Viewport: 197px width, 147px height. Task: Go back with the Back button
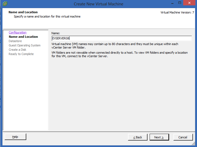point(137,137)
